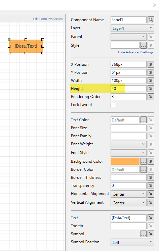The height and width of the screenshot is (252, 160).
Task: Click the magnifier icon beside Component Name
Action: 151,20
